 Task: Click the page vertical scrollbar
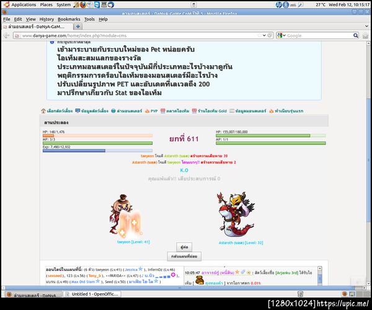tap(368, 159)
